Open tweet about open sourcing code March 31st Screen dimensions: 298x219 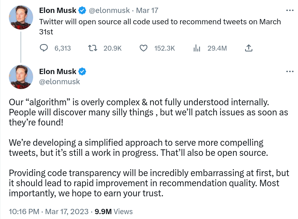[160, 27]
